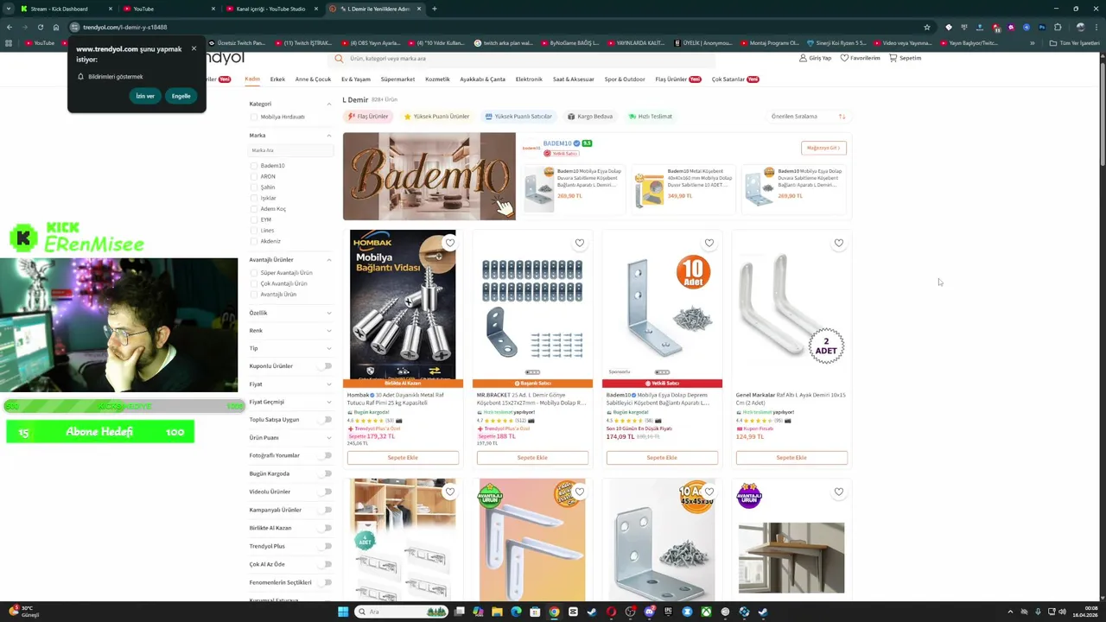
Task: Toggle Trendyol Plus switch
Action: point(325,546)
